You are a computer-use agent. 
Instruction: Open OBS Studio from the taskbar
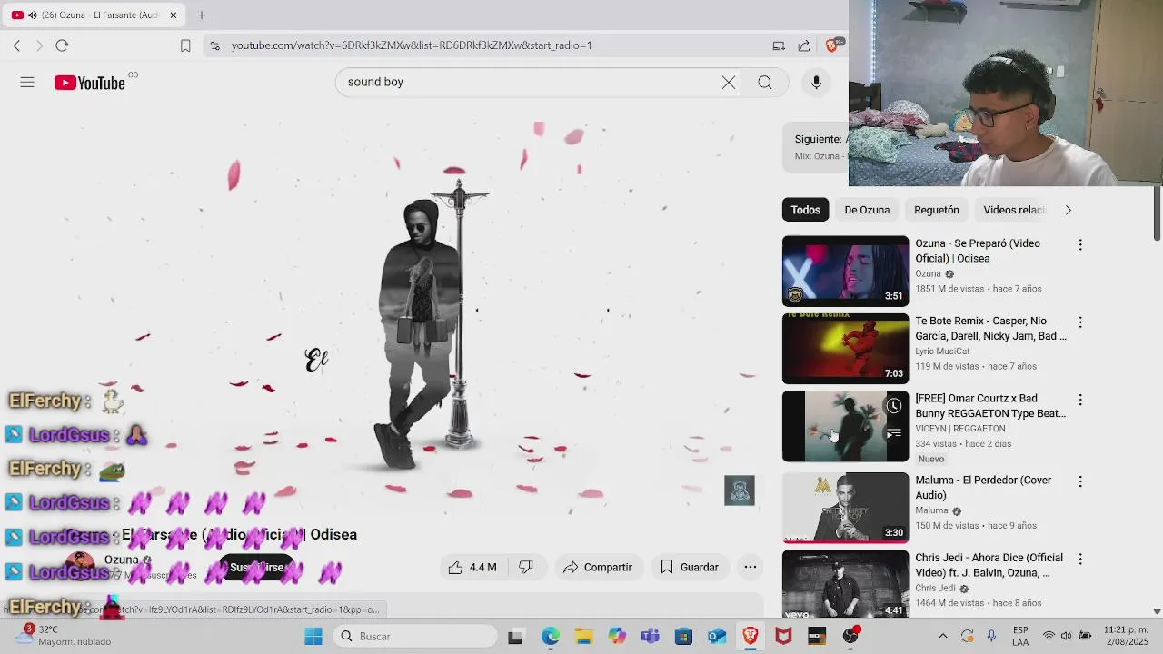(x=850, y=637)
